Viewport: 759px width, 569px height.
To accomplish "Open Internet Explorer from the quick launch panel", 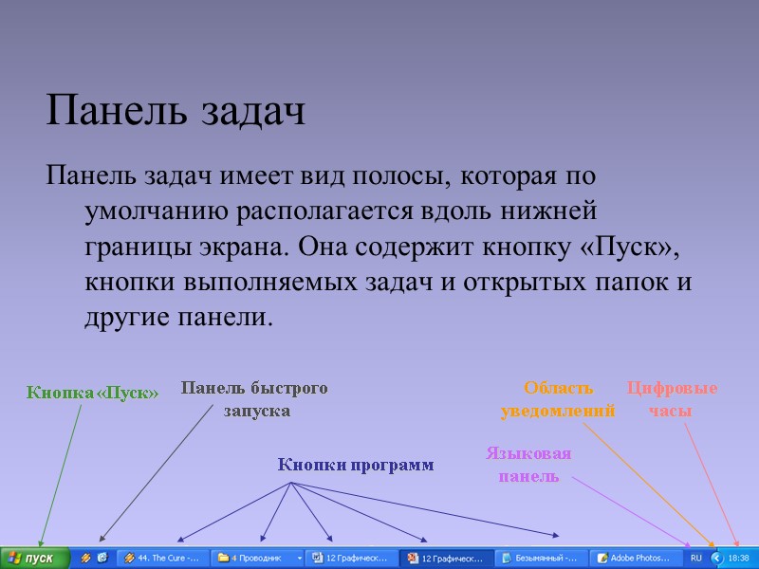I will pos(102,558).
